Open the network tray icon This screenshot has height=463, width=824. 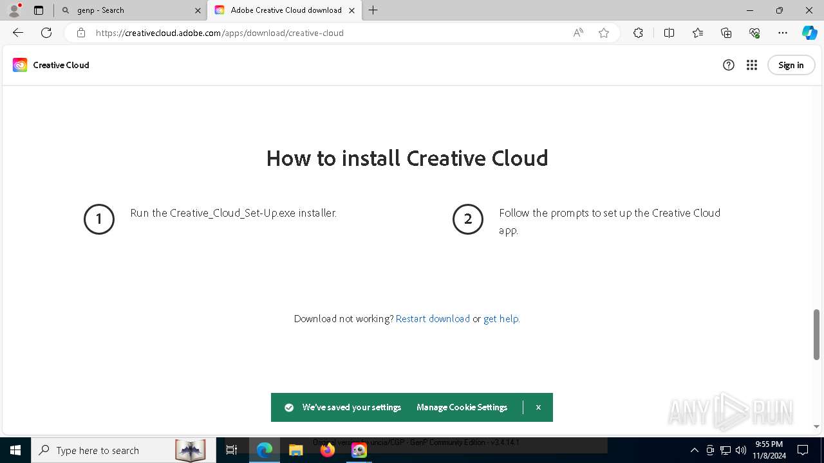(x=726, y=450)
